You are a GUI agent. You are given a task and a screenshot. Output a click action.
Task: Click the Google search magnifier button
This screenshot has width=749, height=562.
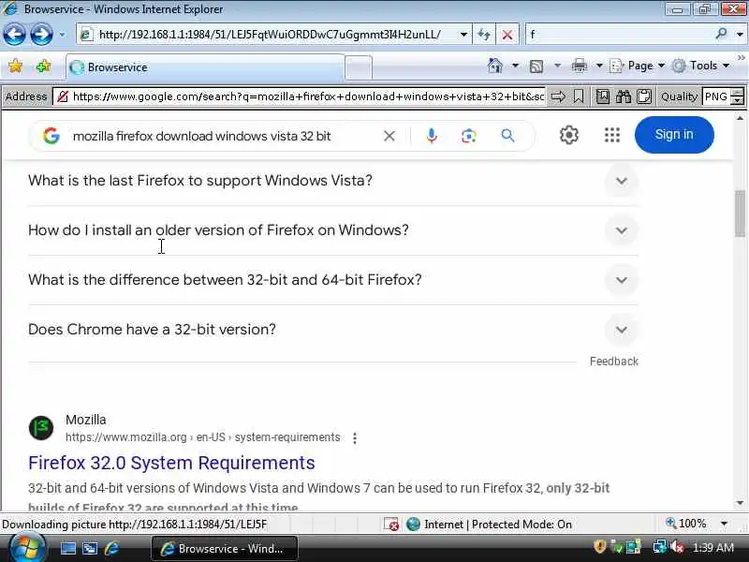(507, 136)
